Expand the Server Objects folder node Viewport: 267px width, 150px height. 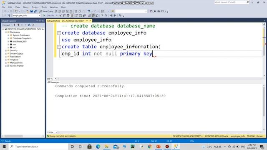[x=6, y=54]
